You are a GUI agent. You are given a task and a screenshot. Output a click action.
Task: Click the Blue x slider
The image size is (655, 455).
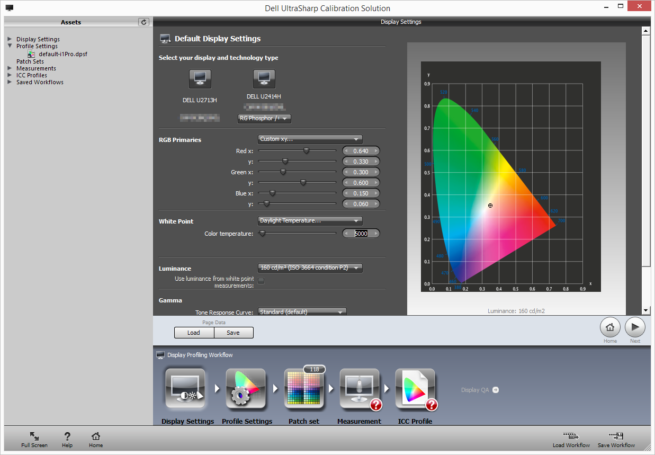(x=297, y=193)
